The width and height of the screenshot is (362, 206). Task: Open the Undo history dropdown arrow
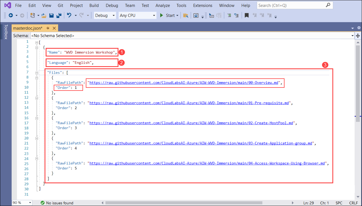tap(76, 16)
